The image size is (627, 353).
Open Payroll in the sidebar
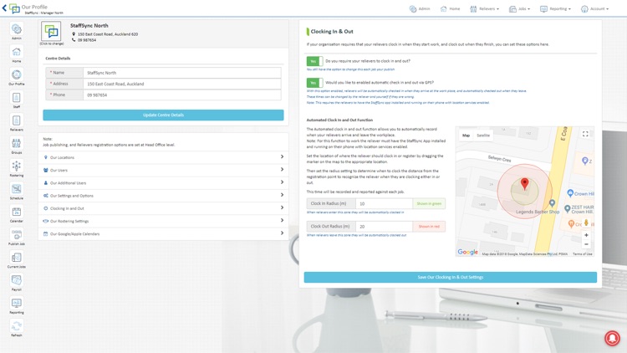(x=17, y=280)
